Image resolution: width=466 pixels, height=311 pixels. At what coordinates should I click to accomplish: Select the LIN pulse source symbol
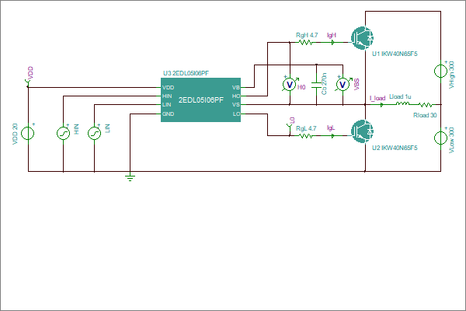click(x=94, y=133)
